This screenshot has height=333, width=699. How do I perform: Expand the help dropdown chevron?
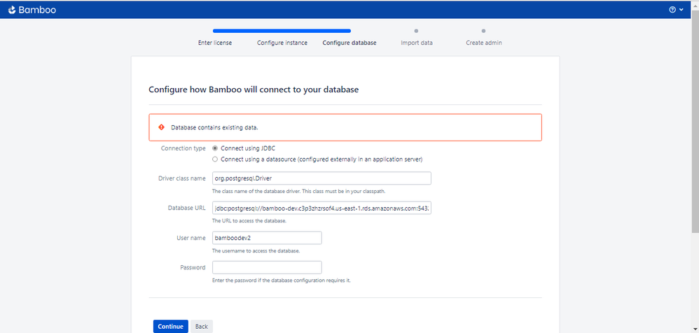pyautogui.click(x=681, y=10)
